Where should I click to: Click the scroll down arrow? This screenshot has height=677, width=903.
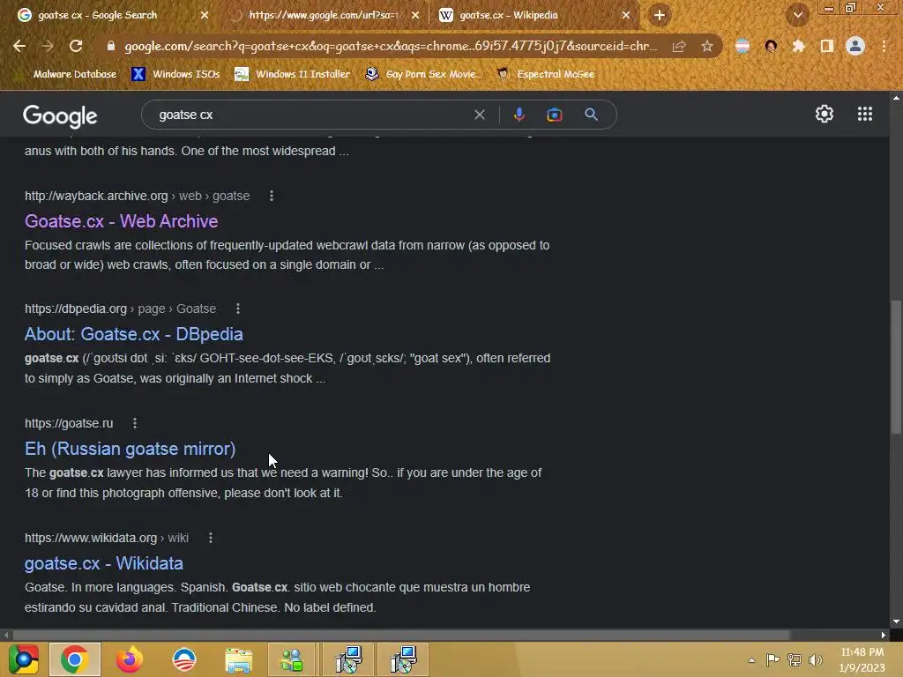click(x=896, y=621)
